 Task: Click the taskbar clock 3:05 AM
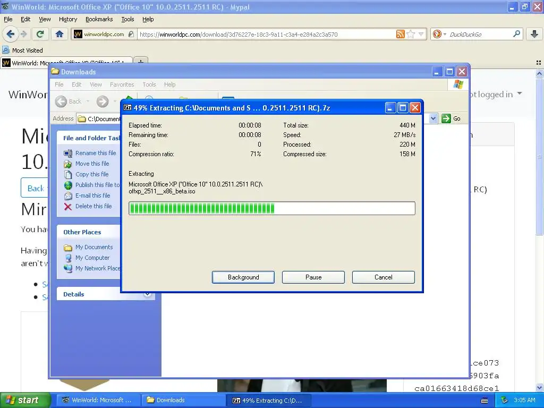pos(524,400)
